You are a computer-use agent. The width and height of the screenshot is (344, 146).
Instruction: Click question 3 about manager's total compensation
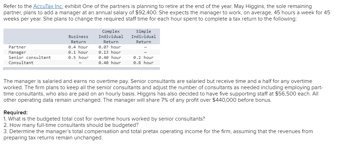[x=158, y=135]
